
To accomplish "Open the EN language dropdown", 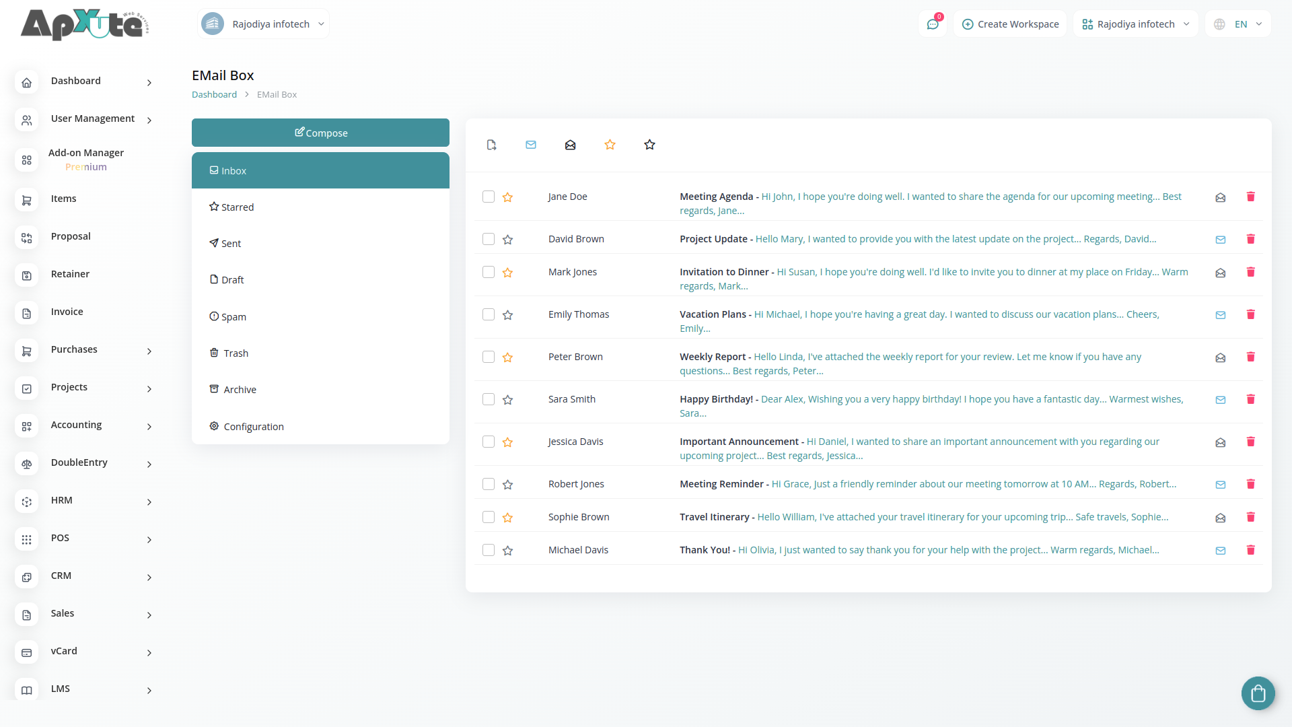I will pos(1239,24).
